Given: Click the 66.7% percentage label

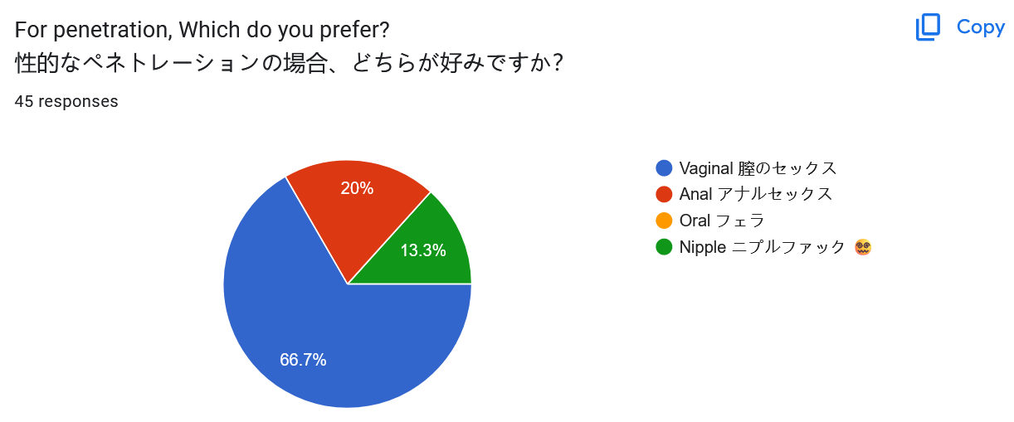Looking at the screenshot, I should (303, 360).
